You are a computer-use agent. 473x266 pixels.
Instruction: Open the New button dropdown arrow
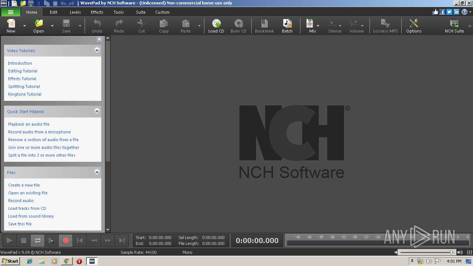coord(24,26)
